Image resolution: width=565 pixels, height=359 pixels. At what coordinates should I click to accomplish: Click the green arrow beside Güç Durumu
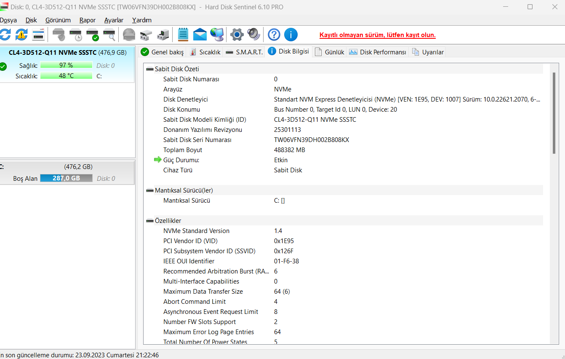click(158, 160)
